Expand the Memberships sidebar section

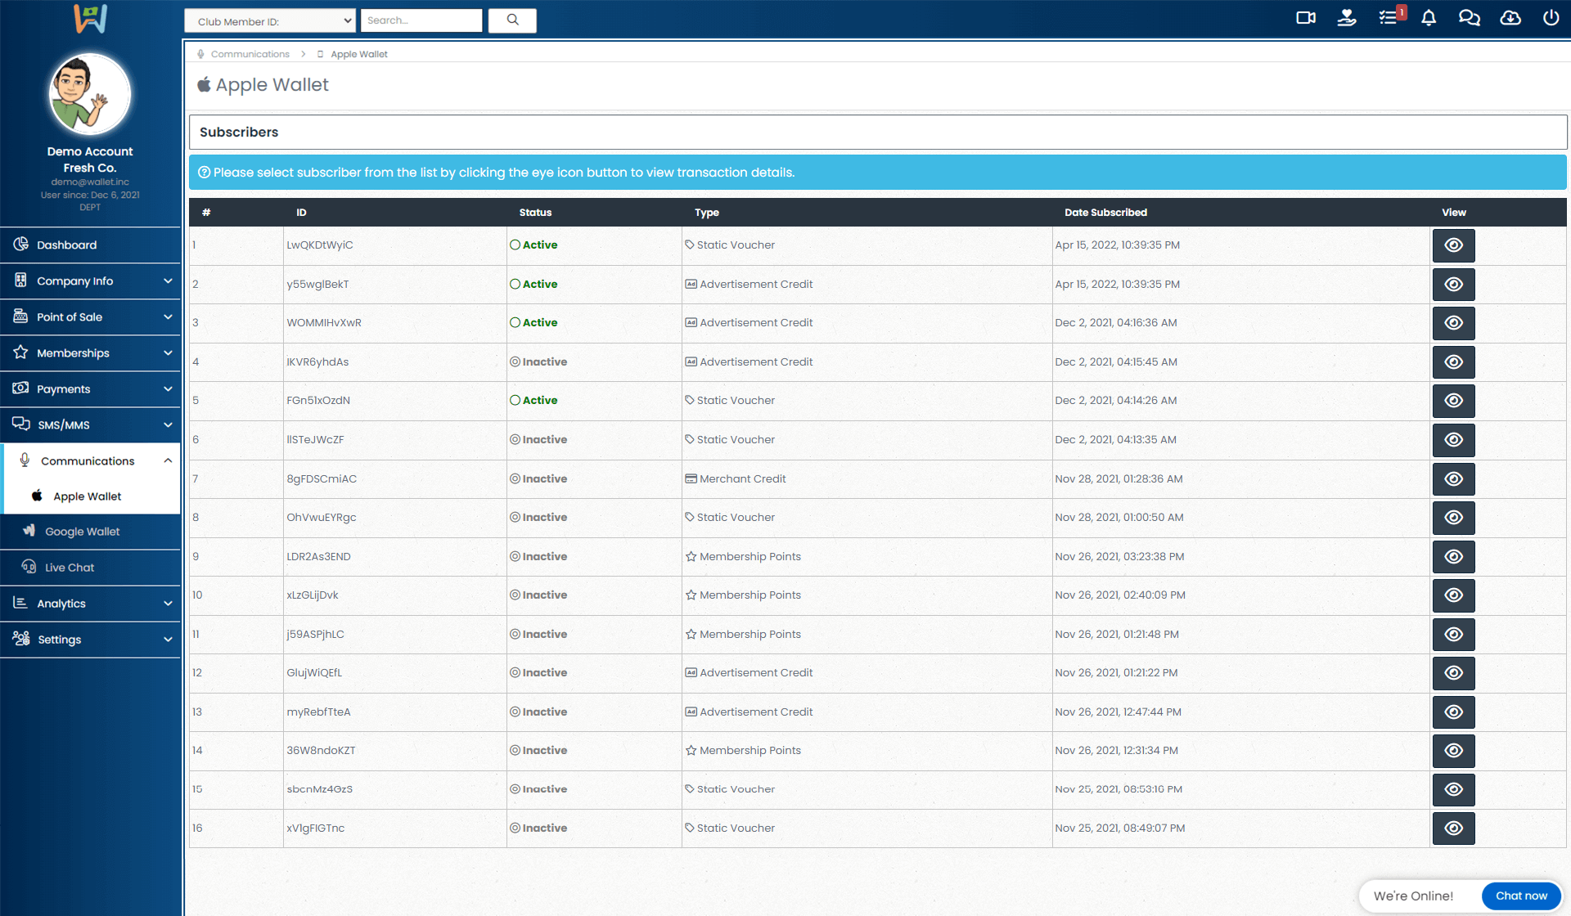pyautogui.click(x=90, y=353)
